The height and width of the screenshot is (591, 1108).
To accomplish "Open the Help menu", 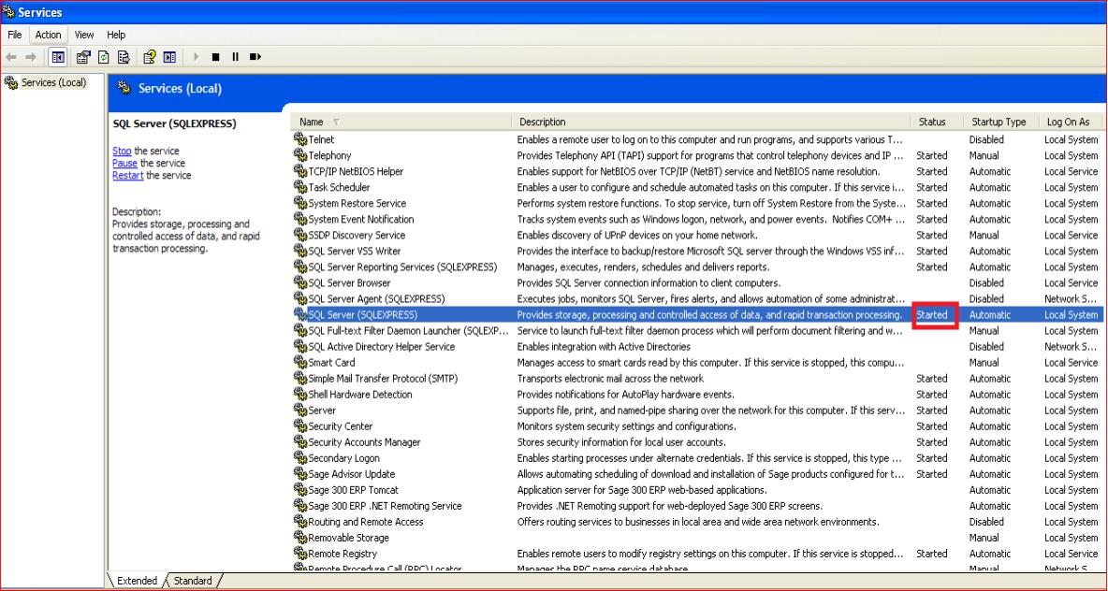I will (116, 35).
